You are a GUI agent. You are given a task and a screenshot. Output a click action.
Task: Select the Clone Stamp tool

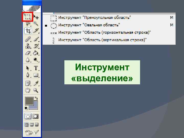pyautogui.click(x=28, y=46)
